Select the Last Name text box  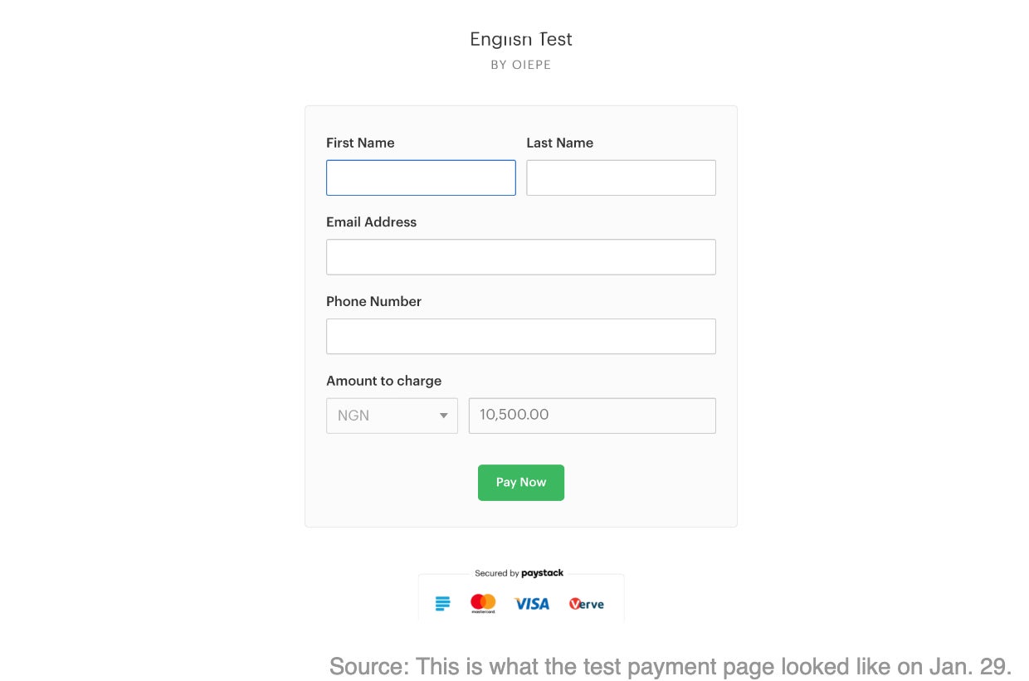[621, 178]
